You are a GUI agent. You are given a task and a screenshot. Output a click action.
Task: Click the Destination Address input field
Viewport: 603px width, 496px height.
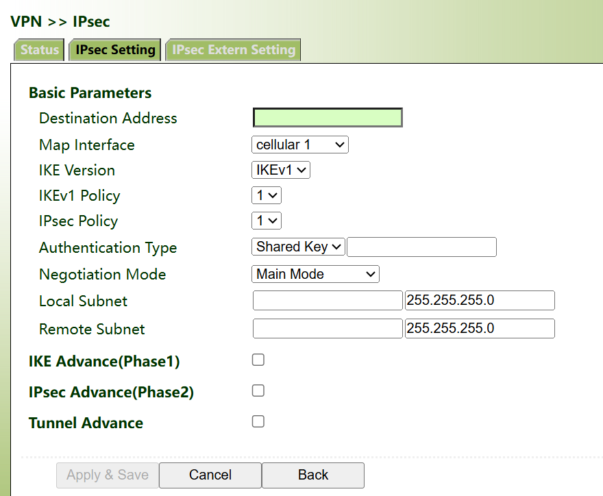328,118
